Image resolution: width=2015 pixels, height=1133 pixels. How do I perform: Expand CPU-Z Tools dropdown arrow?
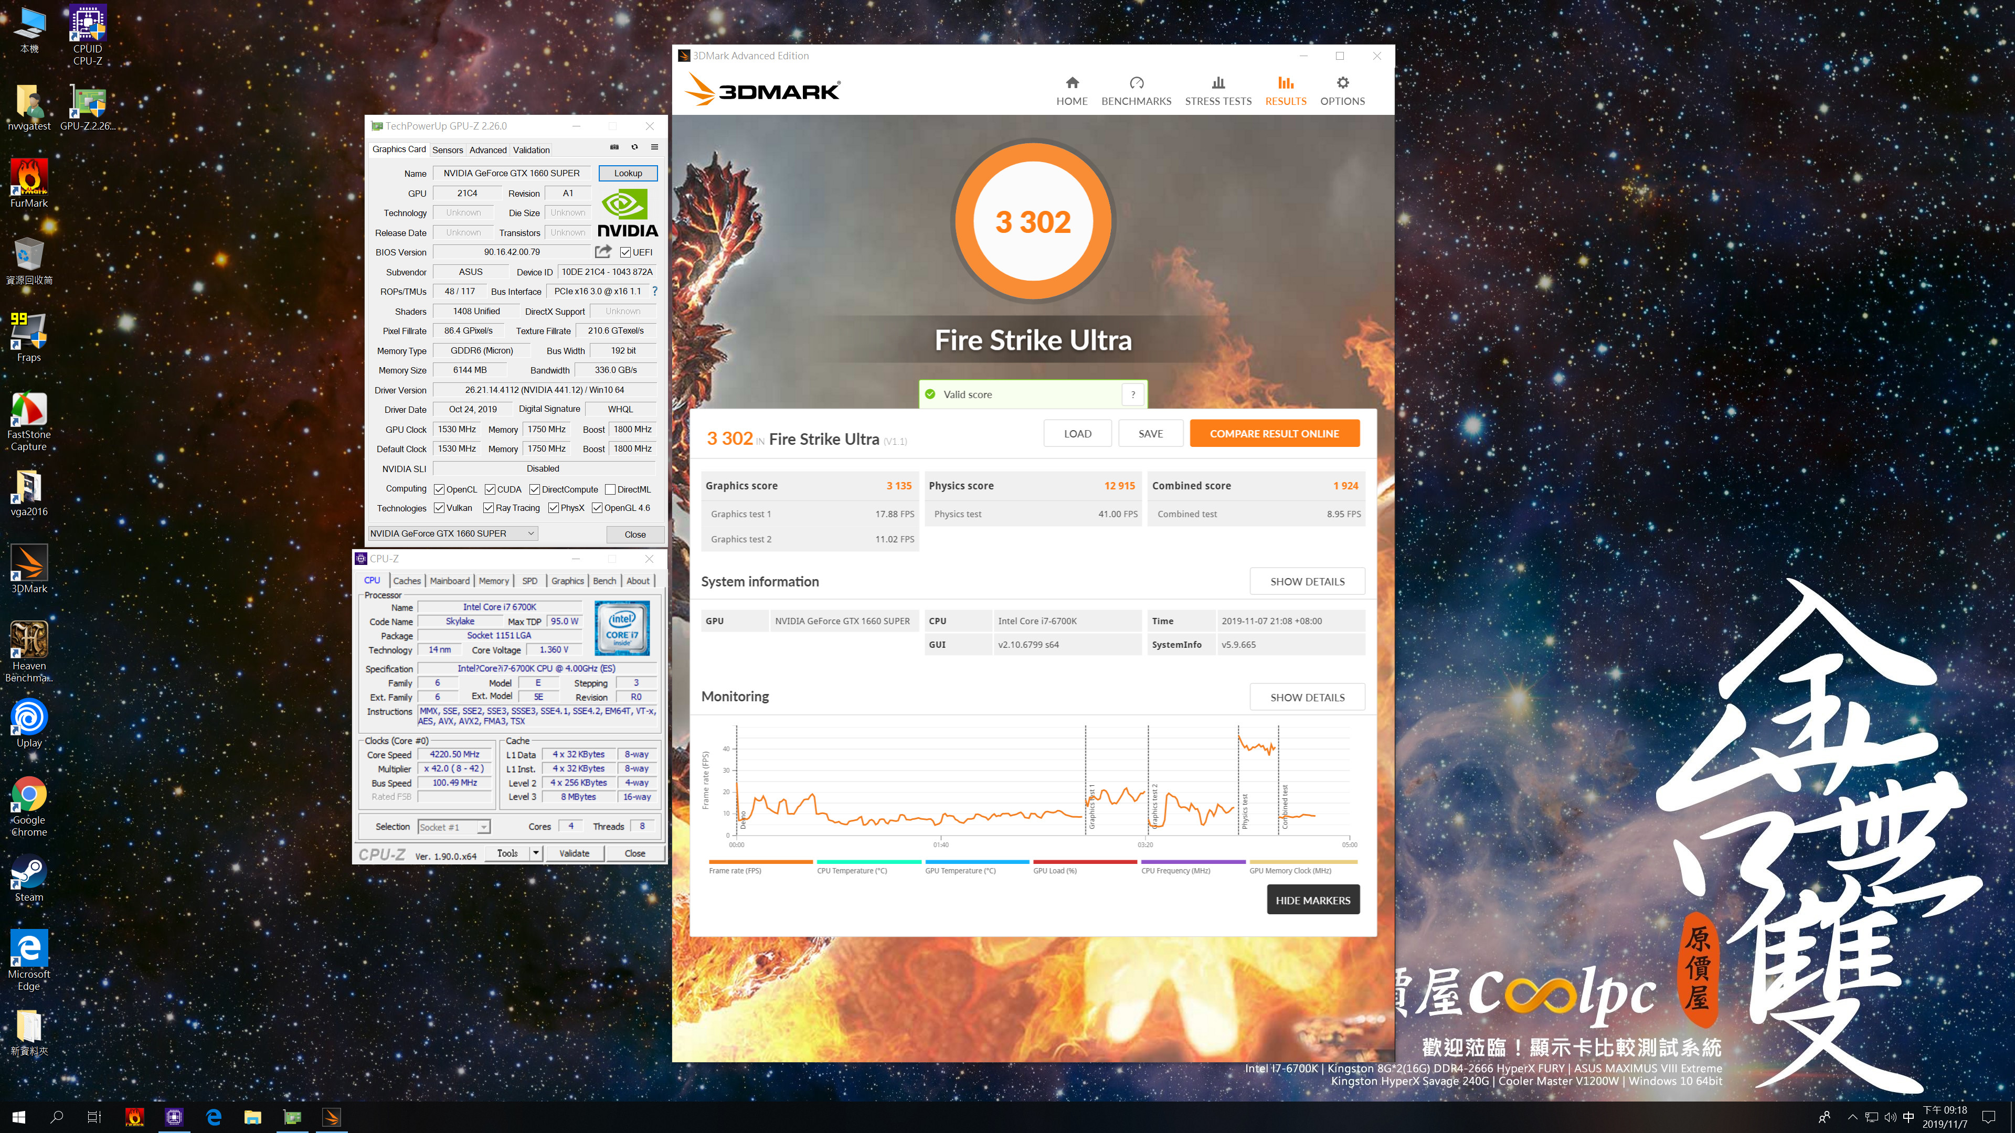[536, 853]
